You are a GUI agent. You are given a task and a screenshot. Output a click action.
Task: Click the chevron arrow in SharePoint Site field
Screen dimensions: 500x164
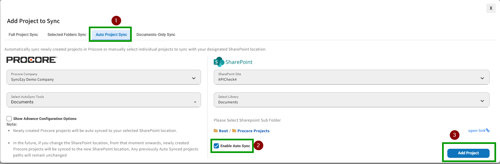pos(482,78)
